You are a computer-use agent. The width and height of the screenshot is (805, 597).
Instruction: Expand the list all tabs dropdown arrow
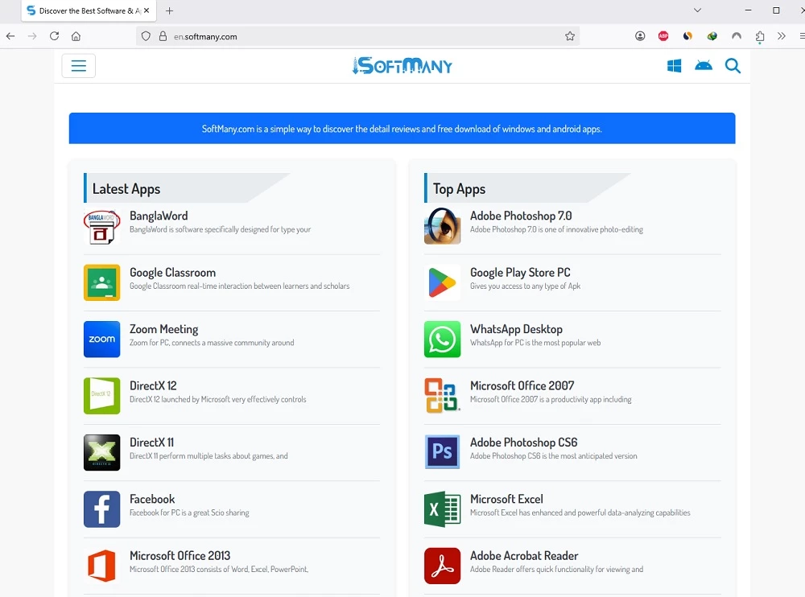[x=698, y=10]
